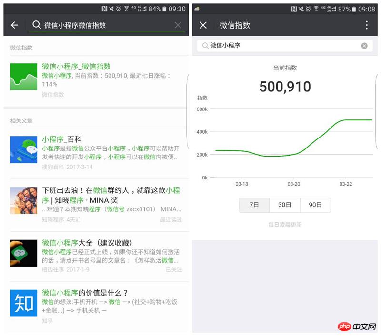
Task: Tap the 相关文章 section header
Action: (x=21, y=121)
